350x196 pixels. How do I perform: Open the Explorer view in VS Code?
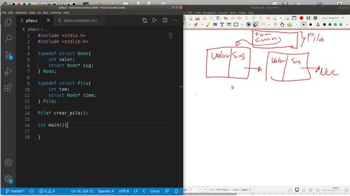8,22
